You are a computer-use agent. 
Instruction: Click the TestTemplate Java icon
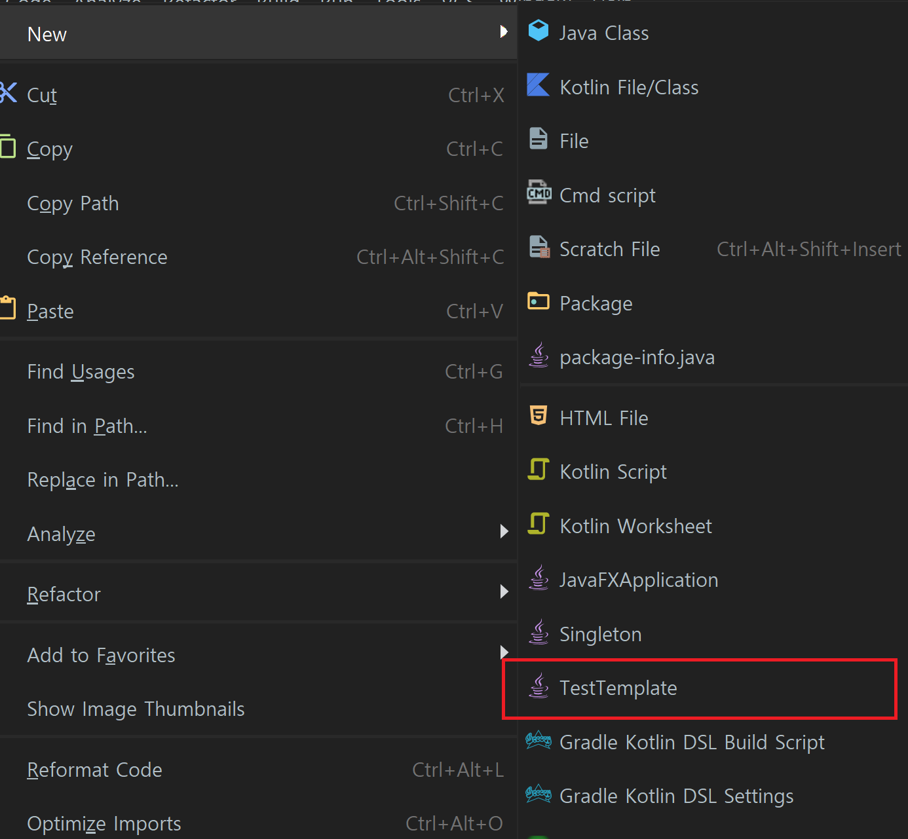tap(539, 686)
